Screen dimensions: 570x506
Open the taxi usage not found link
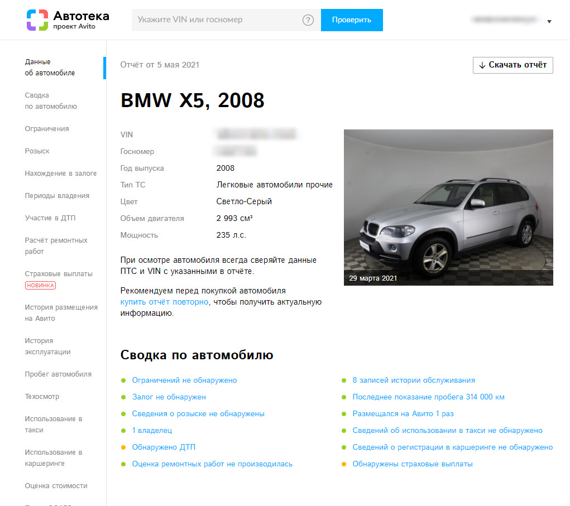click(x=448, y=431)
